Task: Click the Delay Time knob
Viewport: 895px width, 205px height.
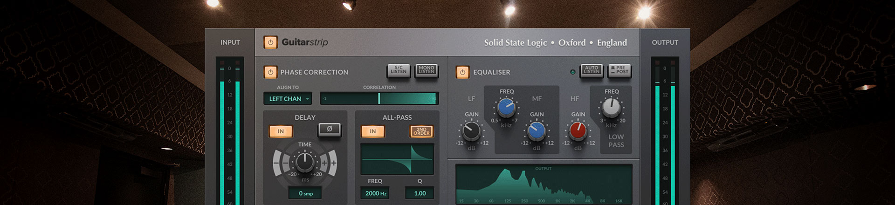Action: click(305, 162)
